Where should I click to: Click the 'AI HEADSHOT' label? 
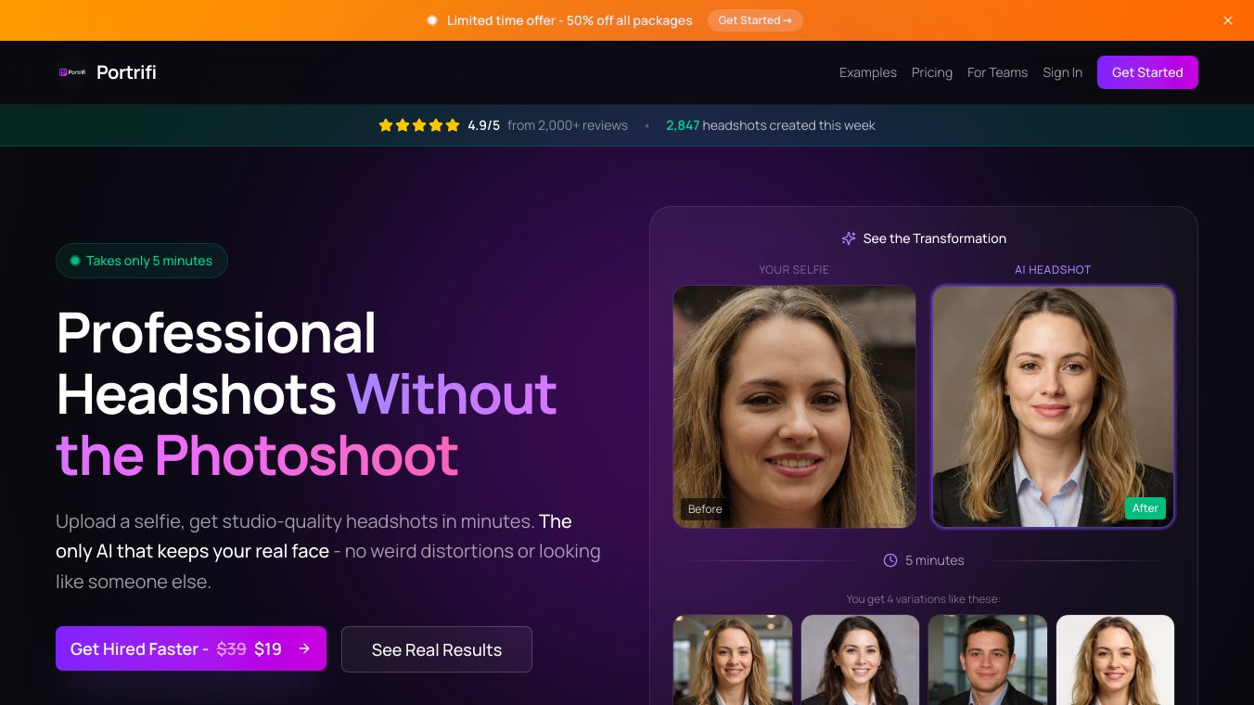[1053, 270]
